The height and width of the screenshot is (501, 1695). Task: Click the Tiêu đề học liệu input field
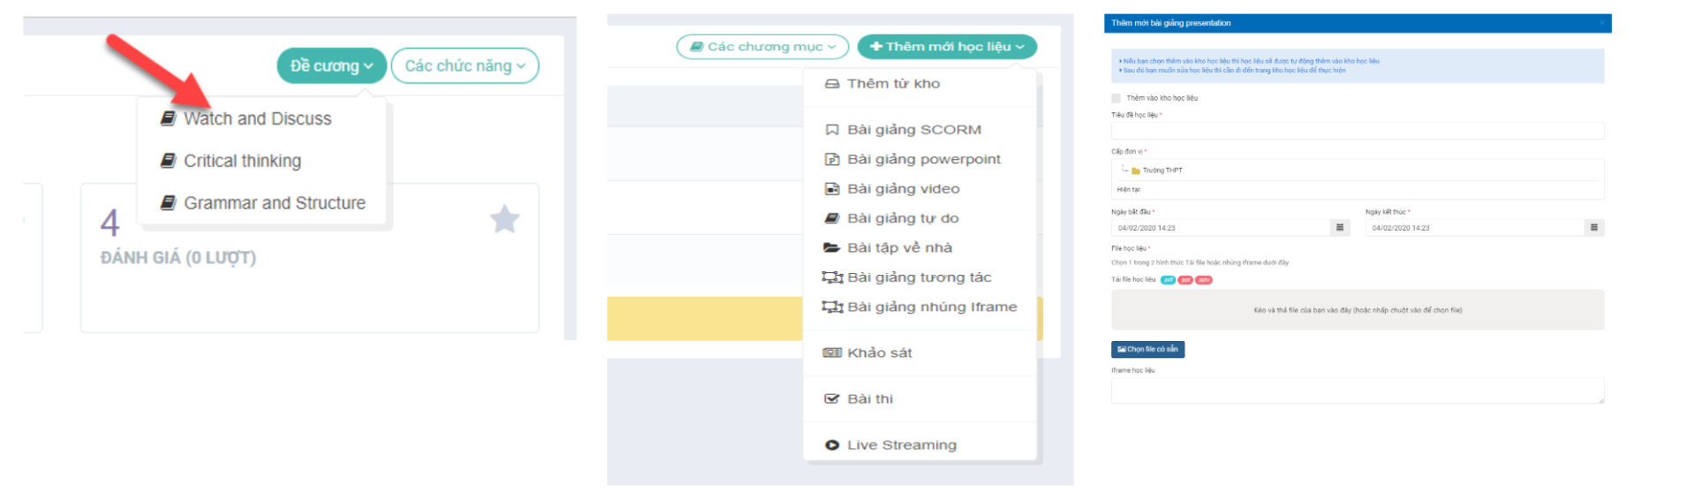coord(1357,131)
